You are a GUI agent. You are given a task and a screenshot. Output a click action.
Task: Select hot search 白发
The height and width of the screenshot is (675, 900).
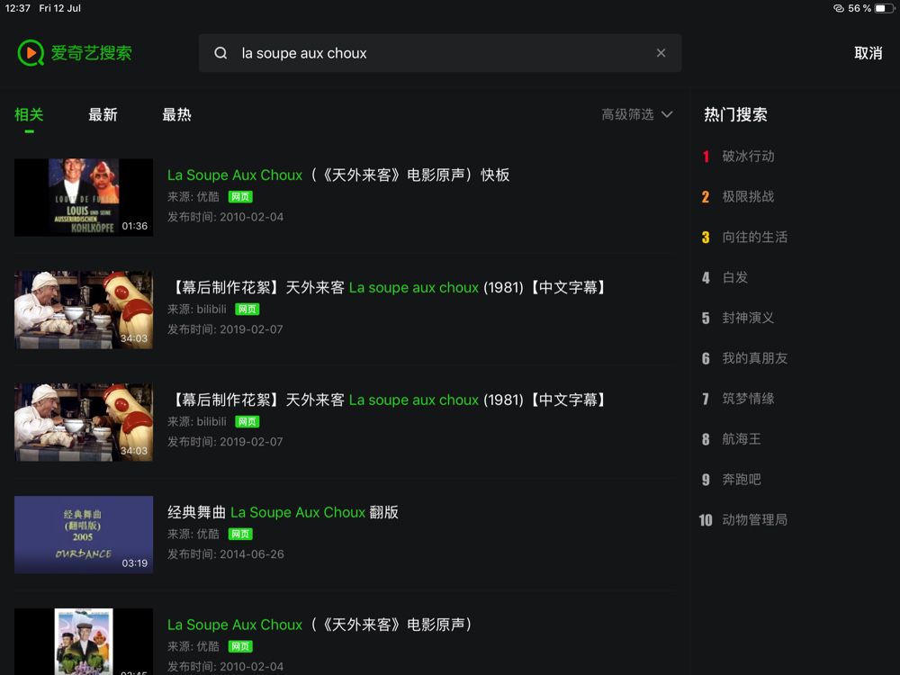click(x=735, y=278)
